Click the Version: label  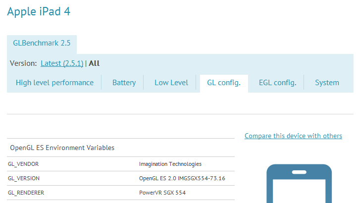click(23, 63)
